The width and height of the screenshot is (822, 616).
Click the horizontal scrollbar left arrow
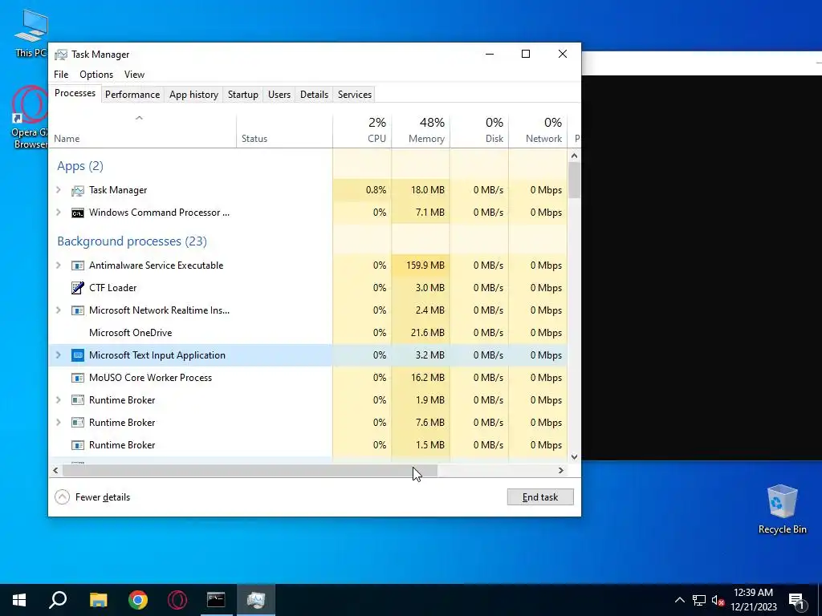pyautogui.click(x=55, y=470)
